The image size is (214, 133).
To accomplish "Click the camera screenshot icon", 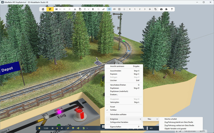I will point(161,9).
